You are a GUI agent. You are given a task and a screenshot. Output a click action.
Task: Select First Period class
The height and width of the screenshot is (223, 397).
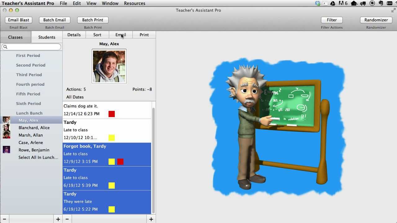(31, 55)
